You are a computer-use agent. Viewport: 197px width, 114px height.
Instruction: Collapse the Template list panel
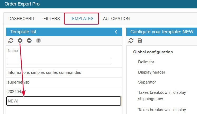(x=116, y=32)
